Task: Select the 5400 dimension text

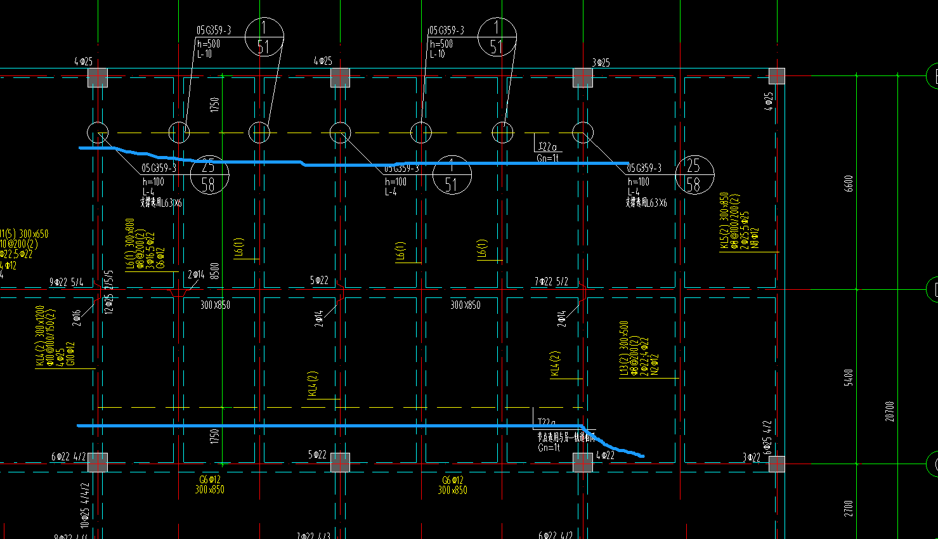Action: coord(849,378)
